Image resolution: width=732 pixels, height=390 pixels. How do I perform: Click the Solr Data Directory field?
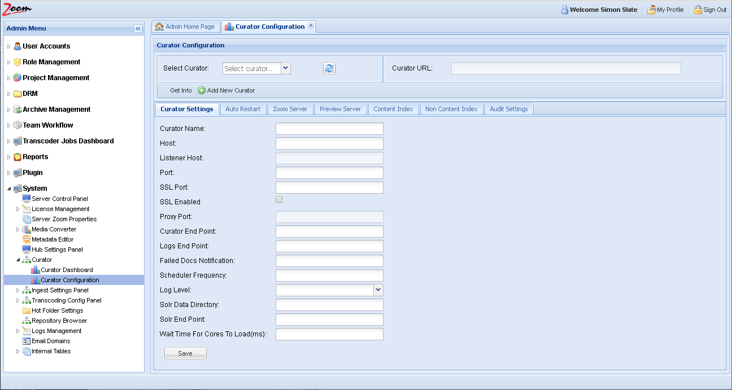[329, 305]
